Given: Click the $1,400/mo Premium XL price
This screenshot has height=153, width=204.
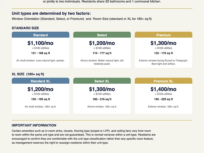Looking at the screenshot, I should point(163,89).
